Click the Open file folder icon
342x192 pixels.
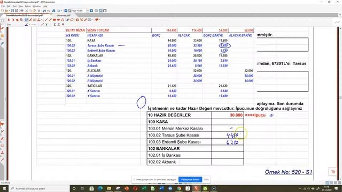[6, 11]
